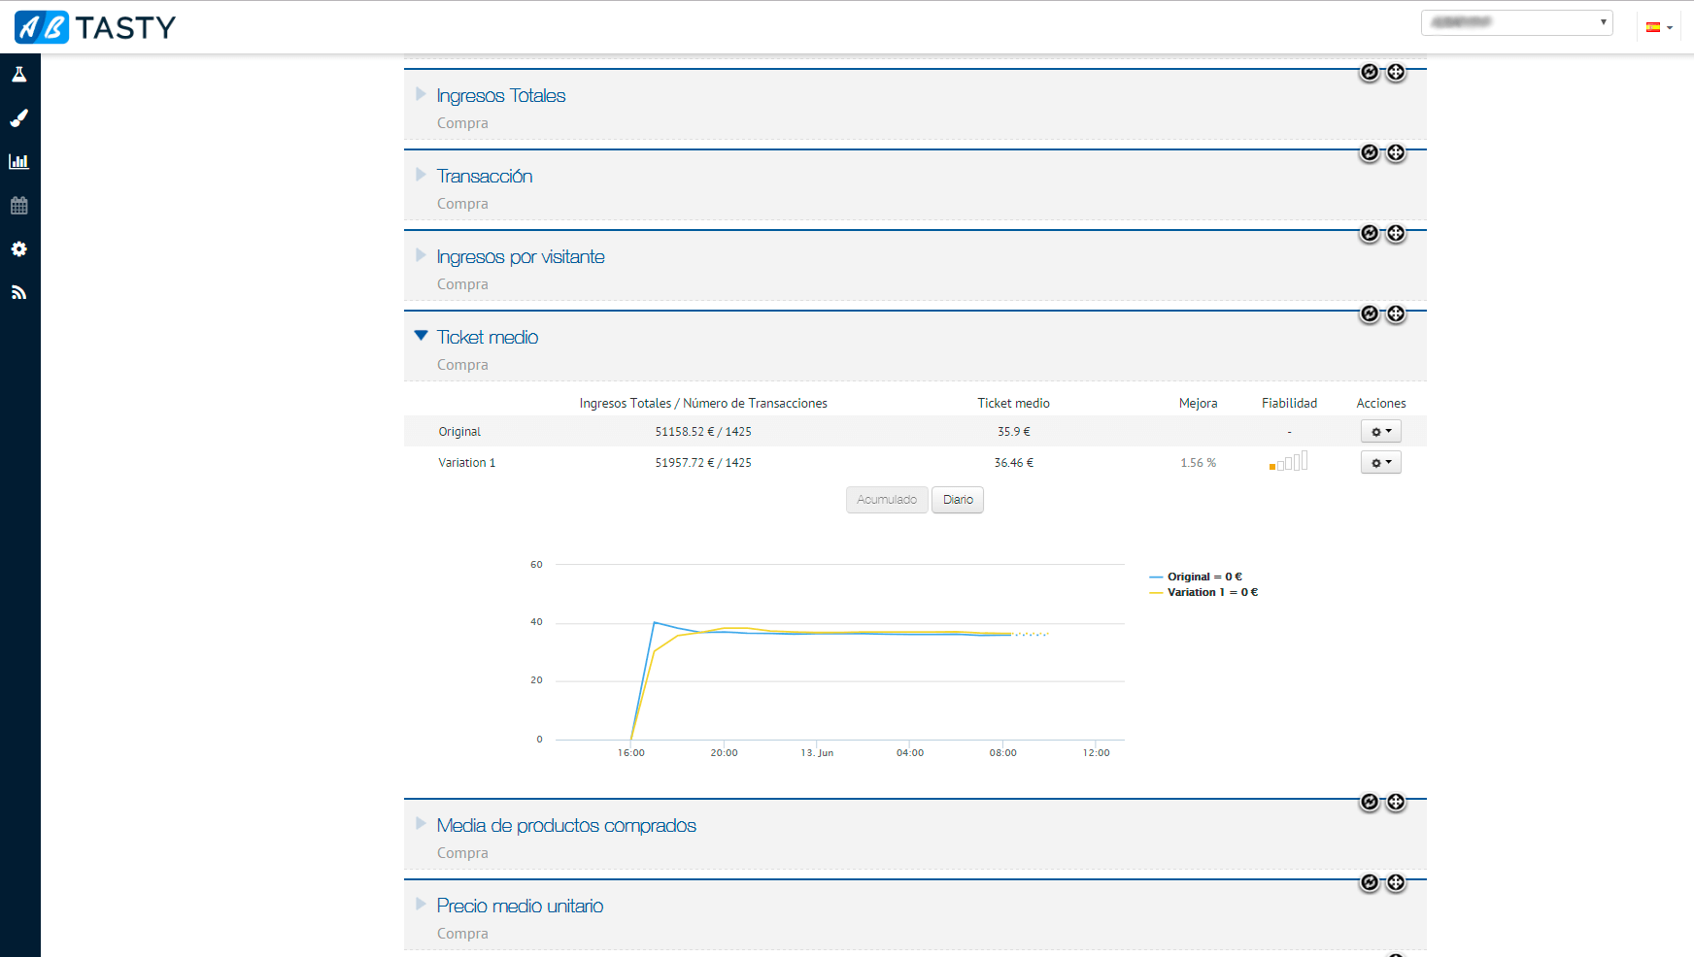Click the 08:00 axis label on chart
Viewport: 1694px width, 957px height.
pyautogui.click(x=1002, y=753)
